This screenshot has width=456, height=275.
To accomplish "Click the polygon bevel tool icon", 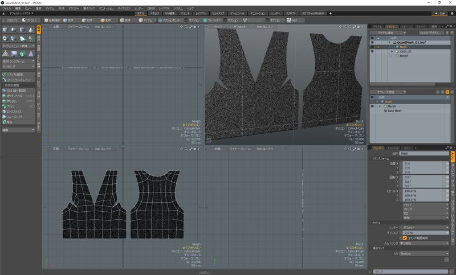I will click(x=4, y=96).
